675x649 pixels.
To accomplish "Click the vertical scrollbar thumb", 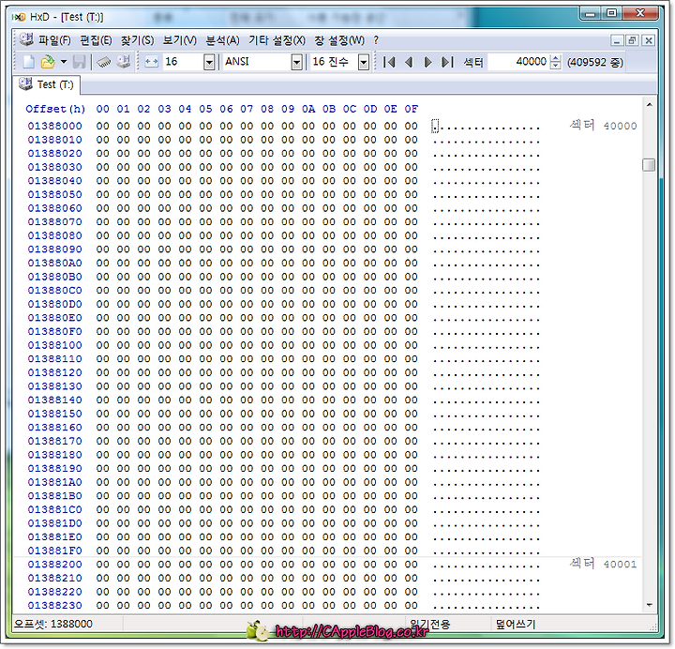I will click(649, 165).
